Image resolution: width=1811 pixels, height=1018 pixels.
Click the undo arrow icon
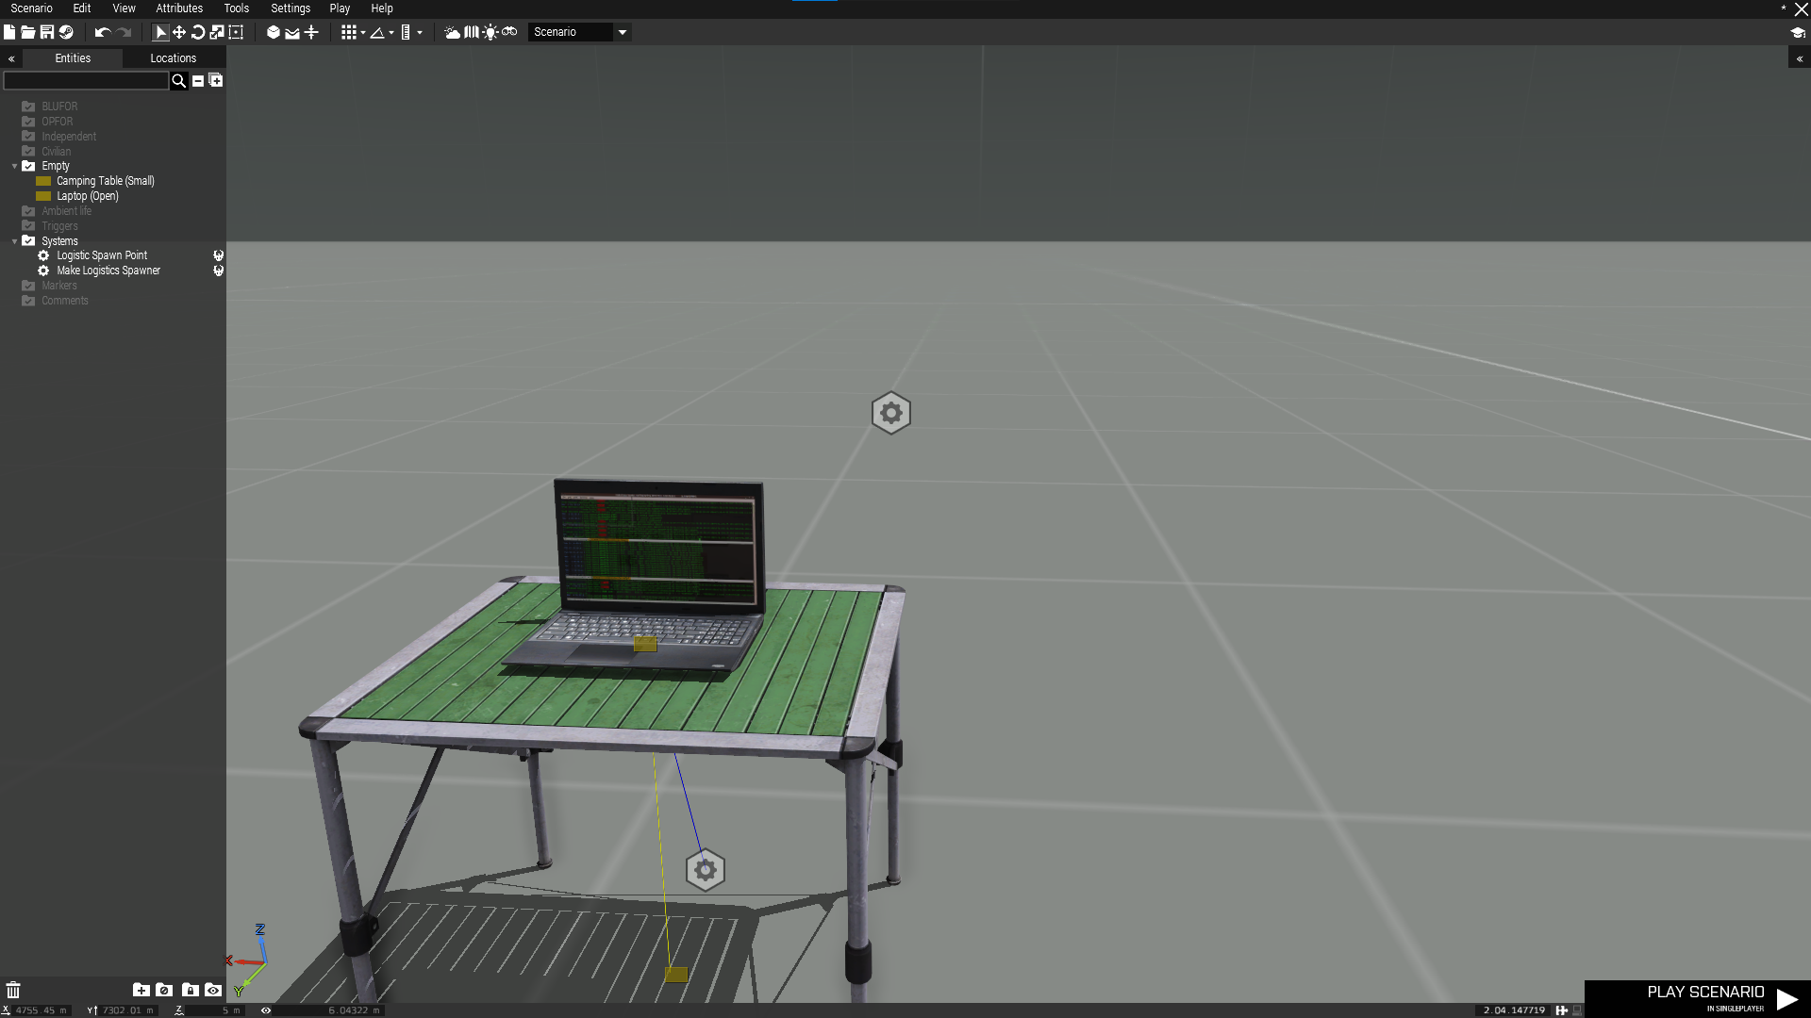[102, 32]
